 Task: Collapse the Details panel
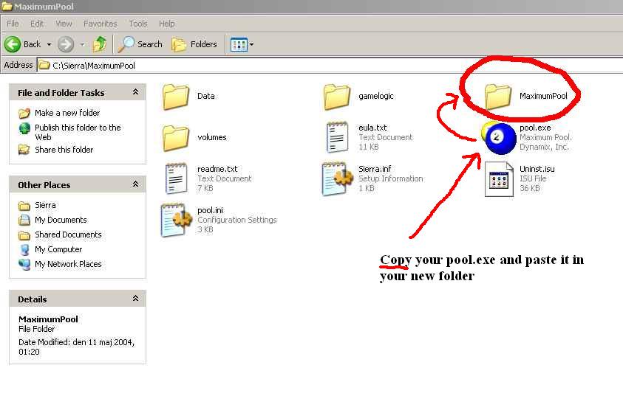click(135, 298)
